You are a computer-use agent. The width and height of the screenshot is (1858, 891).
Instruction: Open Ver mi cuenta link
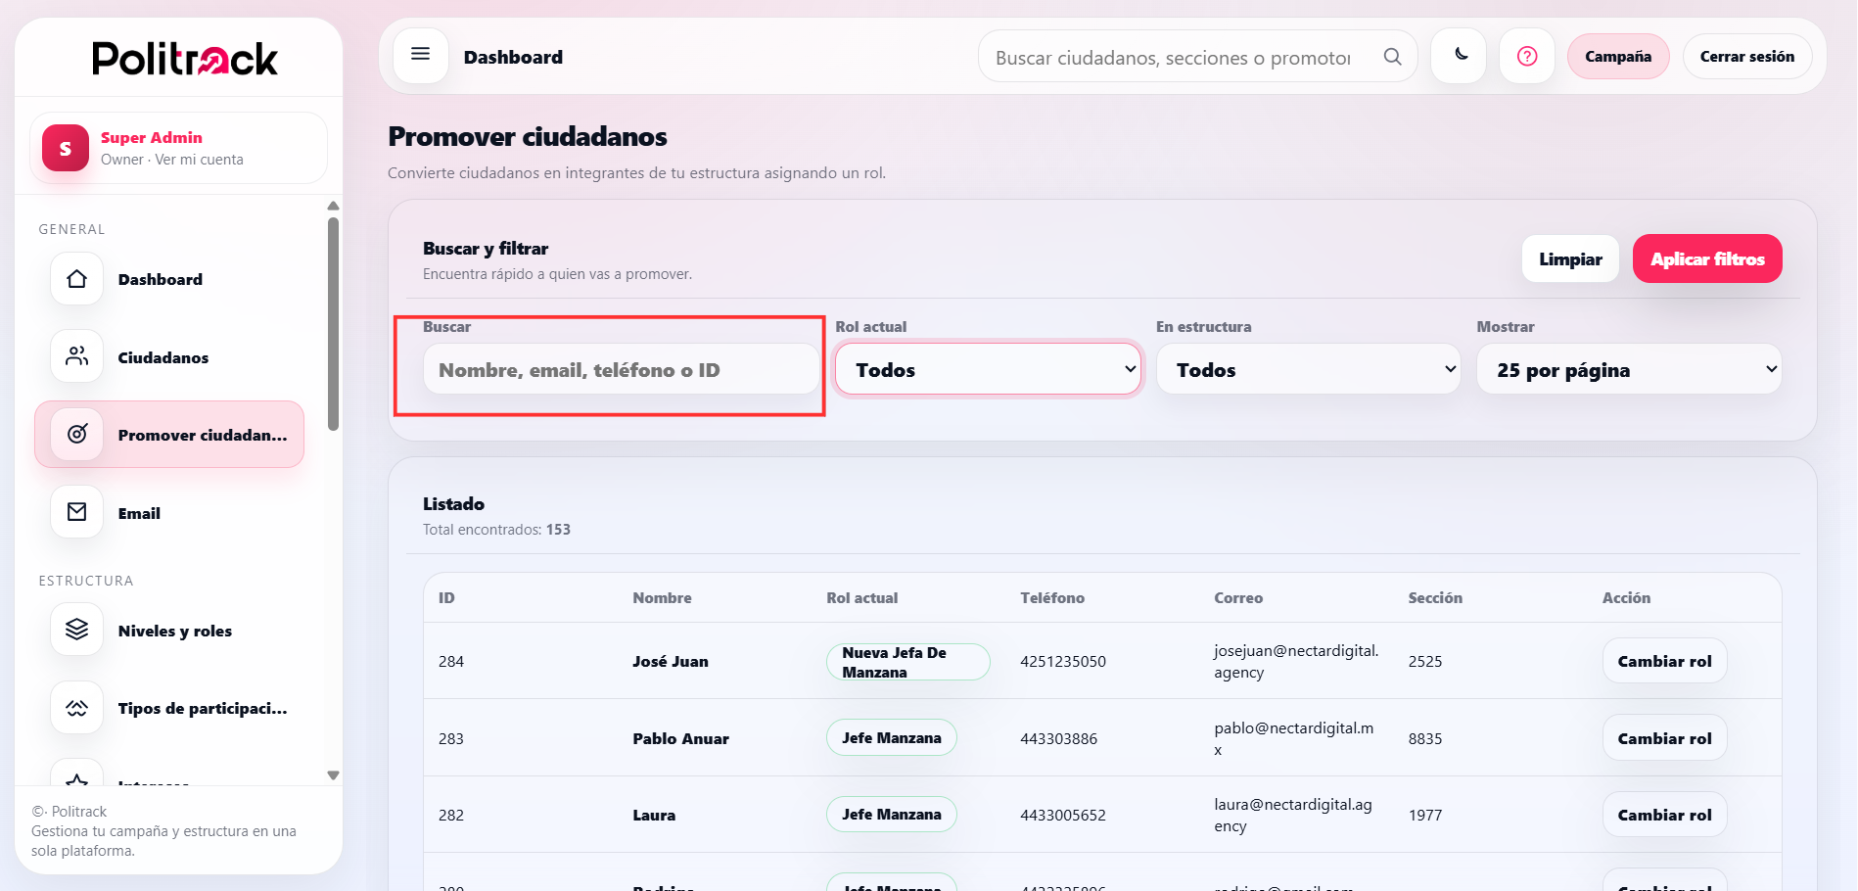200,159
